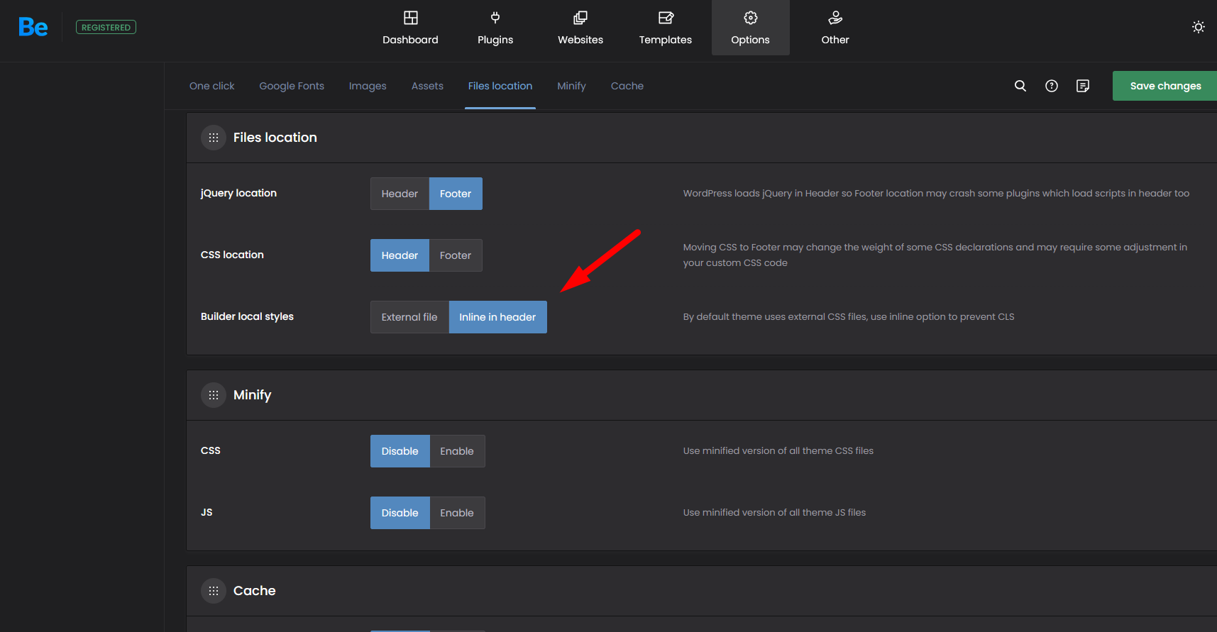Click Save changes button
Image resolution: width=1217 pixels, height=632 pixels.
1164,86
